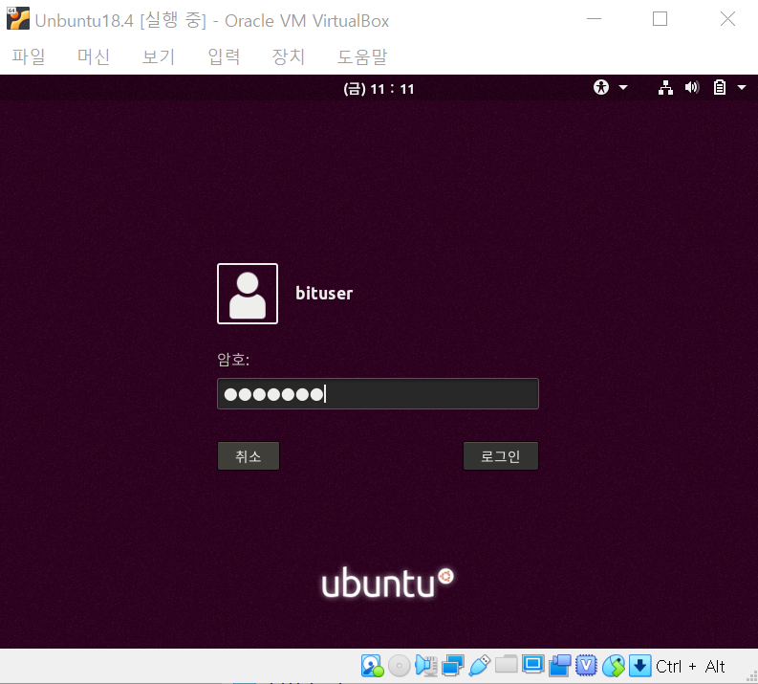
Task: Close the VirtualBox window
Action: (727, 19)
